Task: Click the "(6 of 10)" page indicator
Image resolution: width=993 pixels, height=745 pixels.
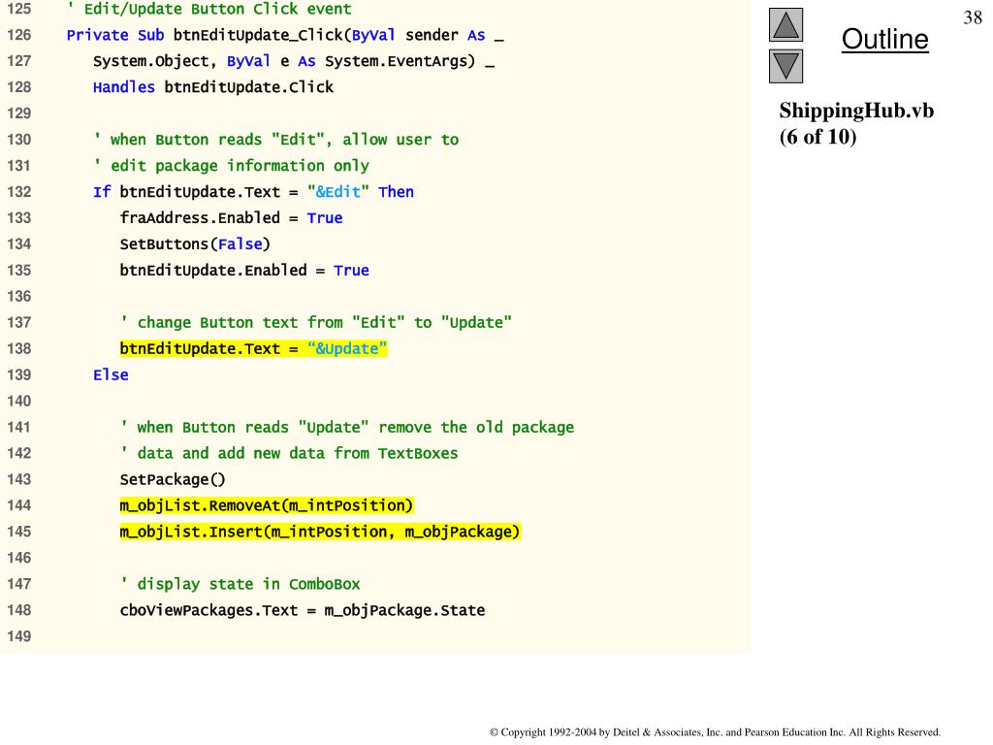Action: point(817,136)
